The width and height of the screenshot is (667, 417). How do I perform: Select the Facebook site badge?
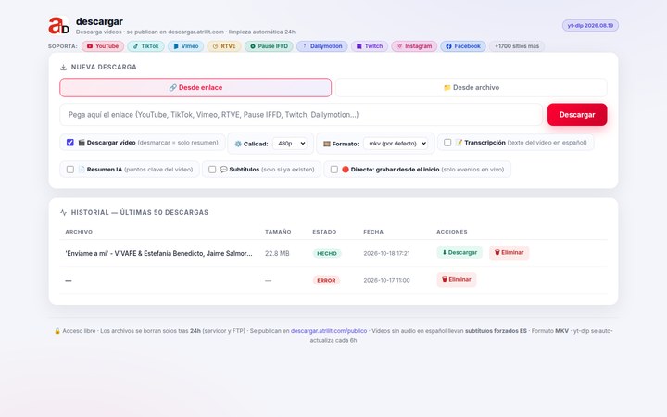[x=463, y=46]
